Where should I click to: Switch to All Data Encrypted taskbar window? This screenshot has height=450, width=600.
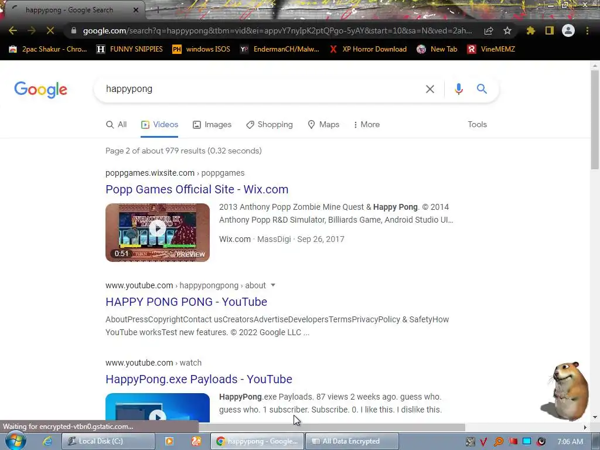coord(352,441)
